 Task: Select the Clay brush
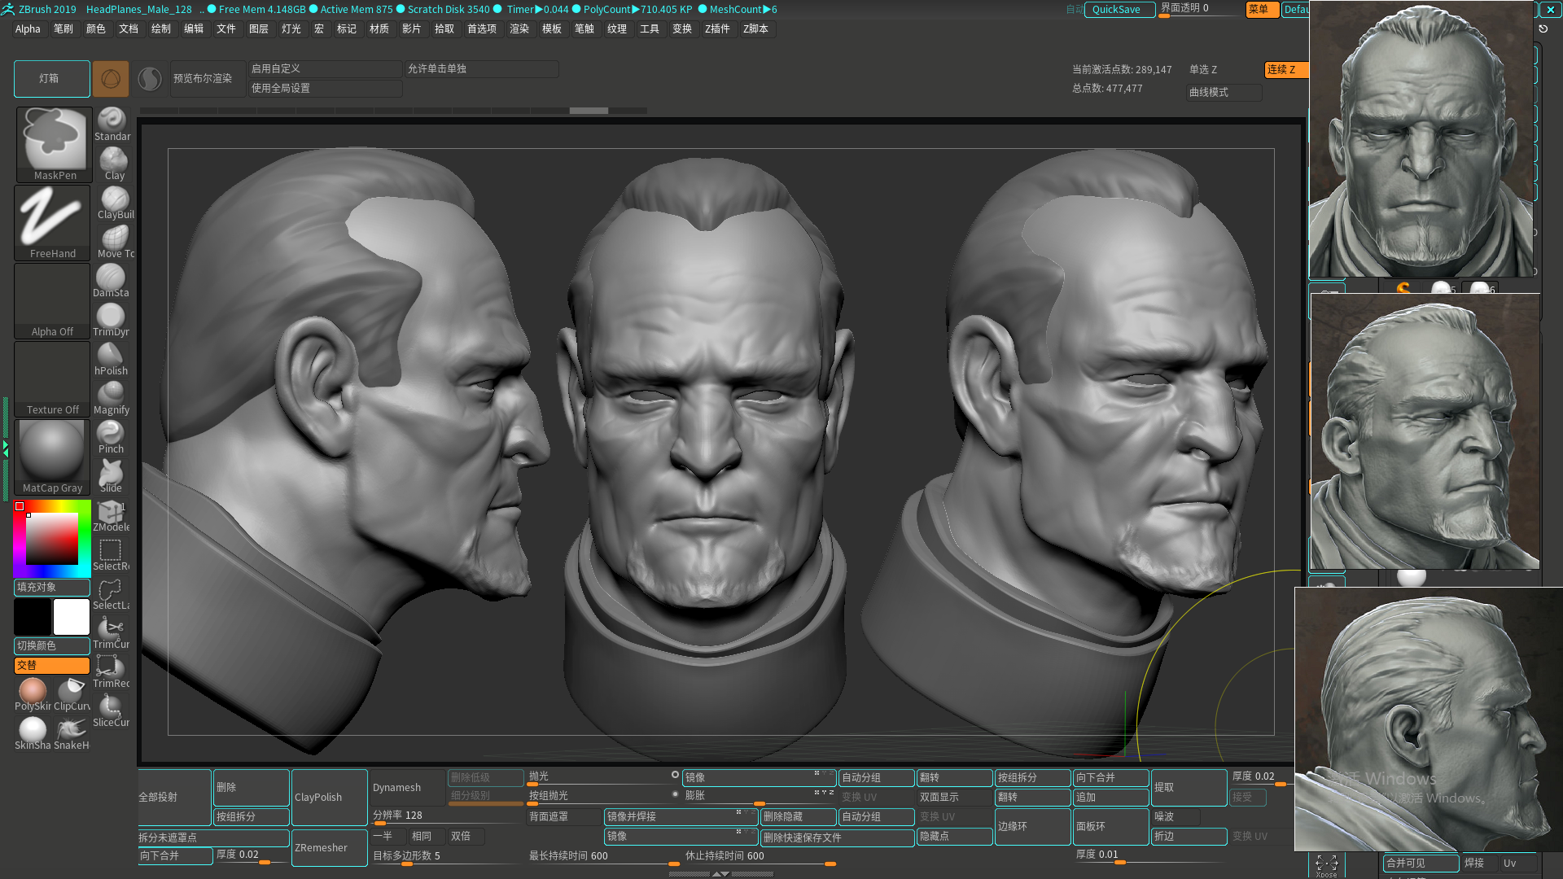(x=112, y=164)
